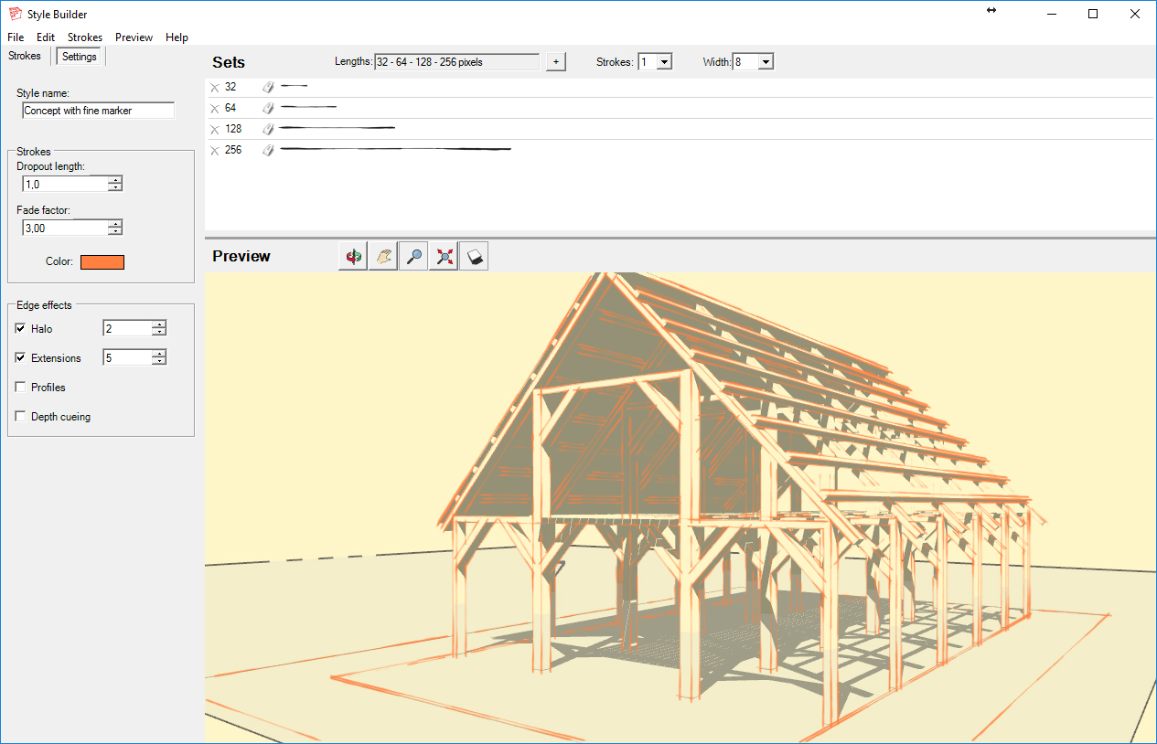Viewport: 1157px width, 744px height.
Task: Enable the Depth cueing checkbox
Action: point(21,416)
